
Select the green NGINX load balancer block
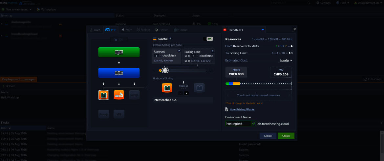click(119, 52)
